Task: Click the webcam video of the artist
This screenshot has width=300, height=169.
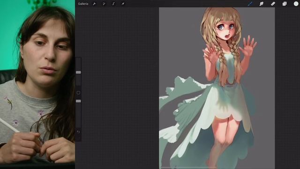Action: coord(37,84)
